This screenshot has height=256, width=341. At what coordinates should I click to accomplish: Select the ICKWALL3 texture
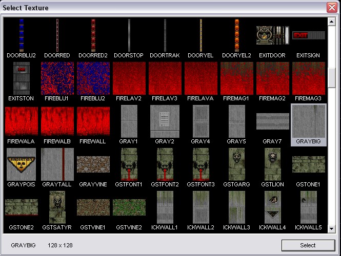point(237,207)
